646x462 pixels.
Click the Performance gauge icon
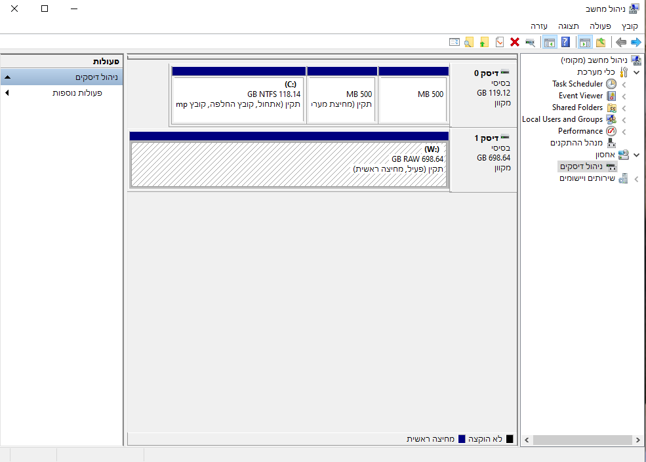(611, 131)
